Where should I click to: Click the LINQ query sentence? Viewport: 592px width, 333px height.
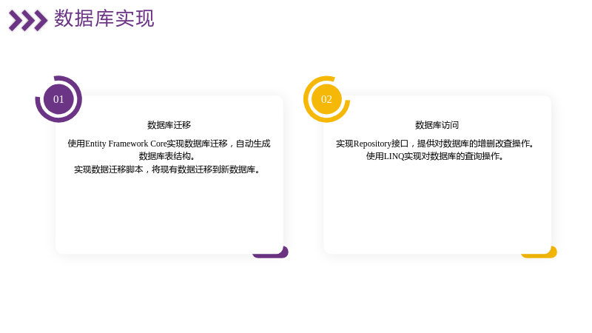pyautogui.click(x=435, y=156)
